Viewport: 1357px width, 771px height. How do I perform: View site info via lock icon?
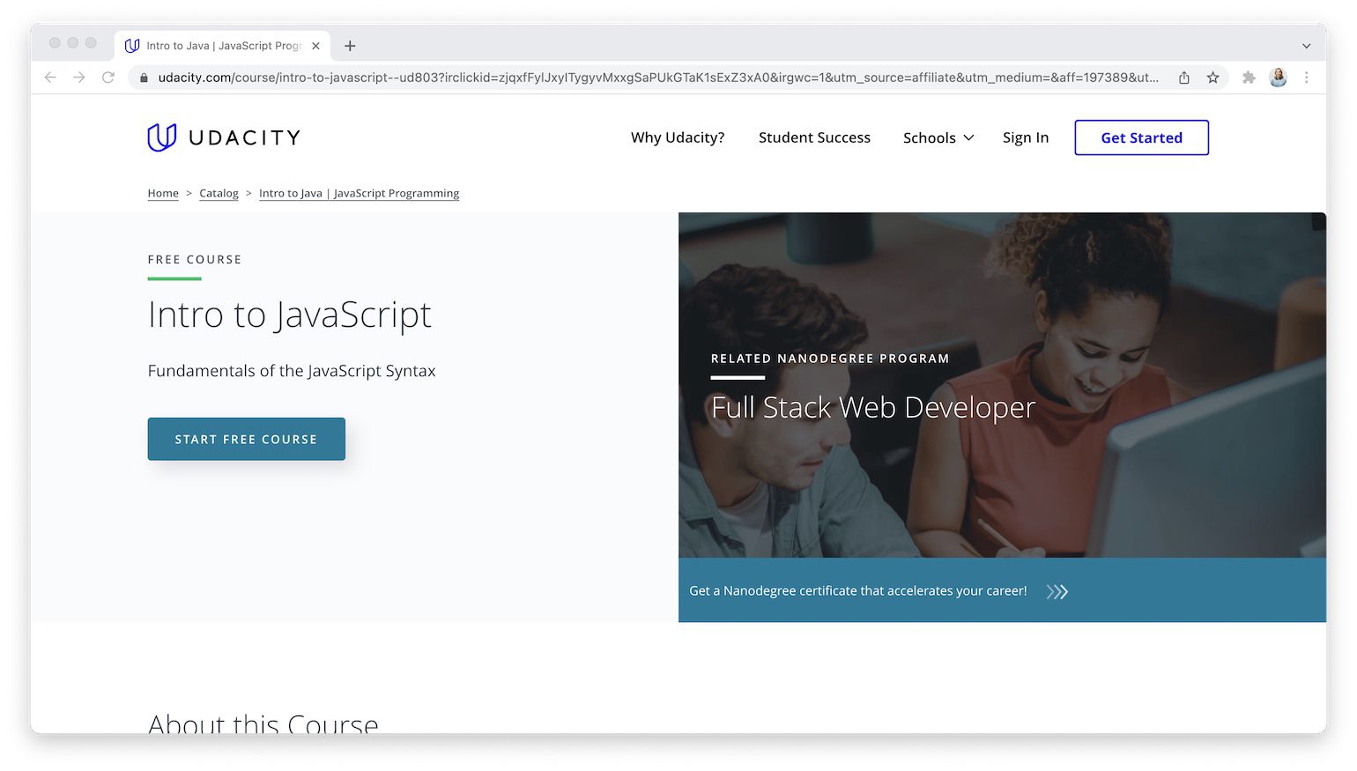[145, 78]
